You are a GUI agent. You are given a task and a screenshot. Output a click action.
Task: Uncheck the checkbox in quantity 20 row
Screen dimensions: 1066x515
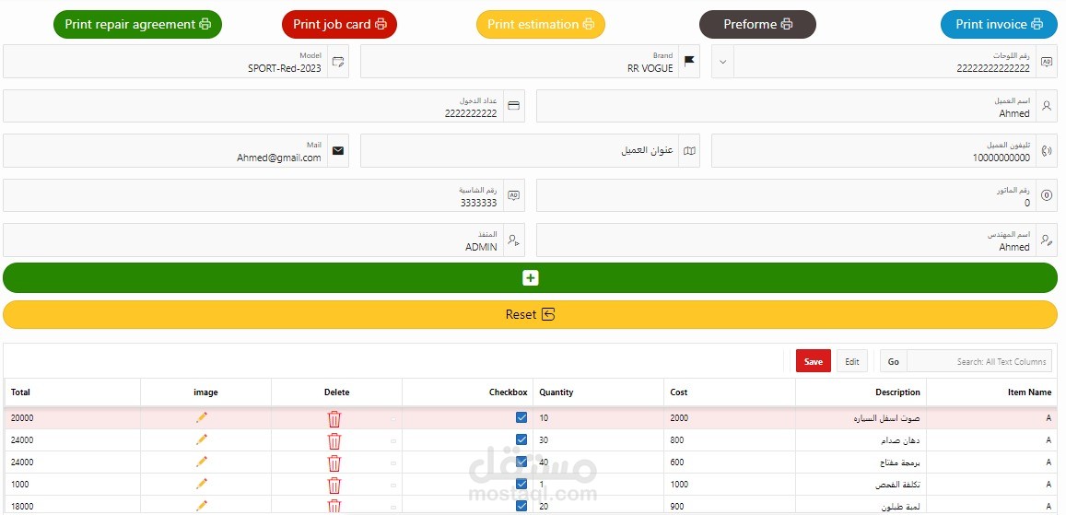click(521, 506)
